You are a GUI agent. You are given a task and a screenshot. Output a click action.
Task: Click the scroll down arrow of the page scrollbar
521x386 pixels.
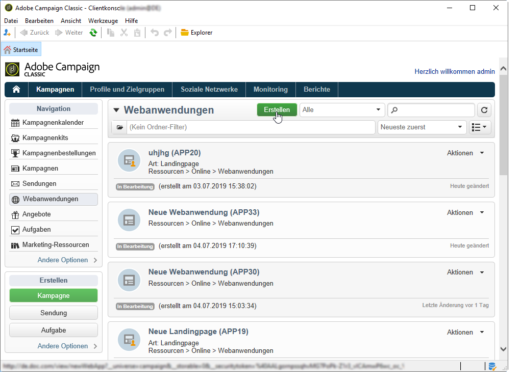click(x=503, y=349)
